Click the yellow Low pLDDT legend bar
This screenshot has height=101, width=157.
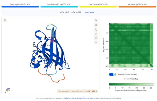coord(98,7)
